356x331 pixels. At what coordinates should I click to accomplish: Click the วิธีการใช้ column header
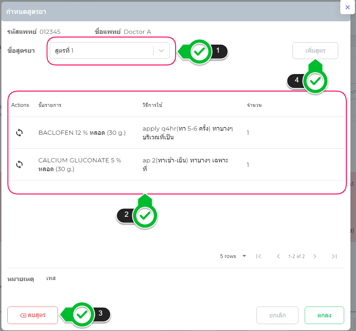pos(153,105)
